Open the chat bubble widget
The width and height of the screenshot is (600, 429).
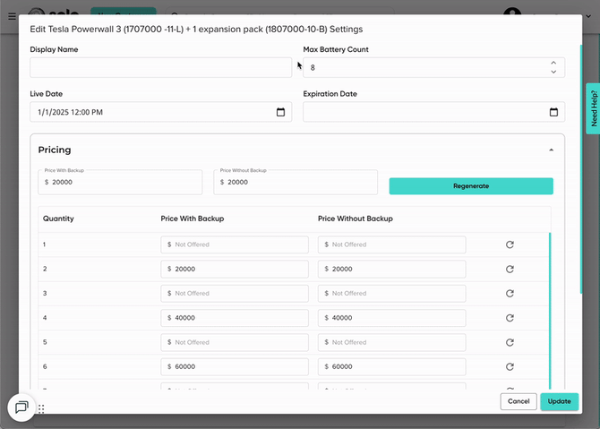21,407
